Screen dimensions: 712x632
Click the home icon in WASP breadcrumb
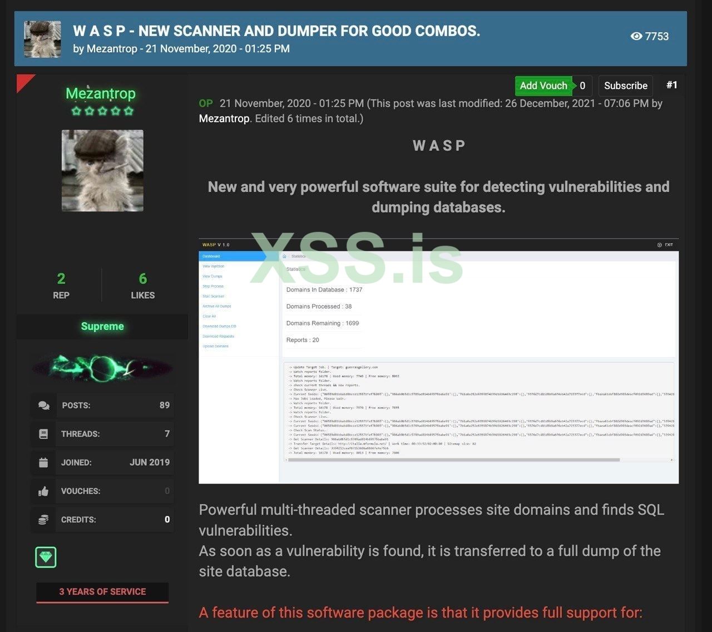284,256
